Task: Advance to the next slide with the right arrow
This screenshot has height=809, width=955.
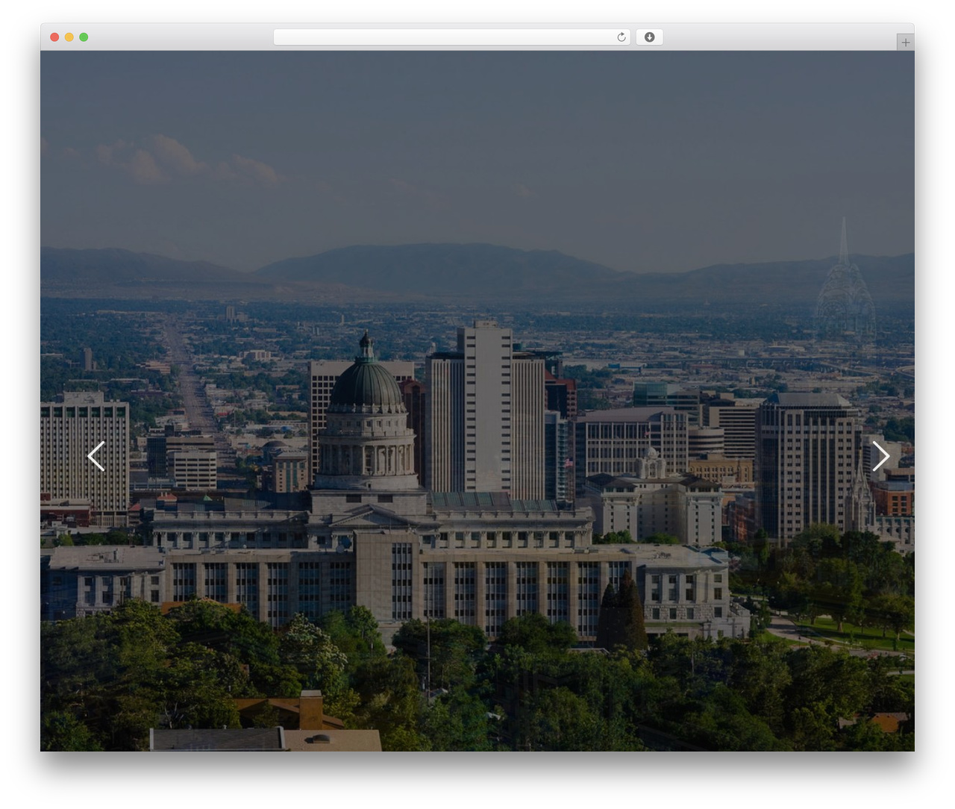Action: pyautogui.click(x=881, y=456)
